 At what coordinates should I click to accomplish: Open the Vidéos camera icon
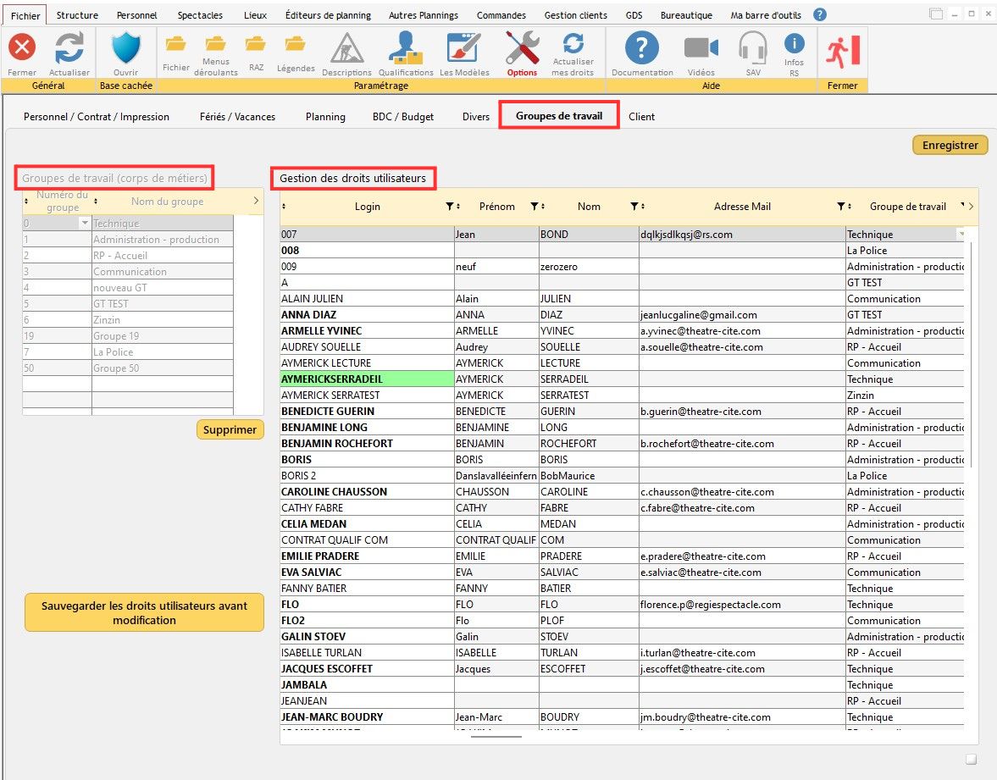coord(701,48)
